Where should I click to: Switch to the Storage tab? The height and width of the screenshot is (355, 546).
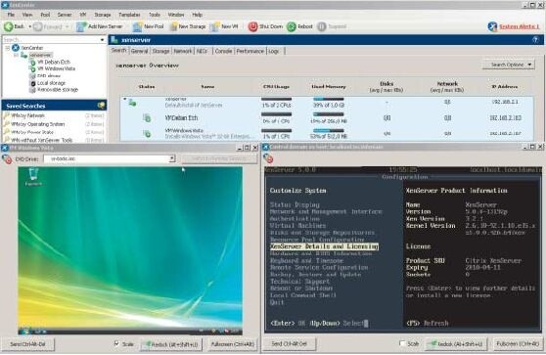pyautogui.click(x=160, y=51)
